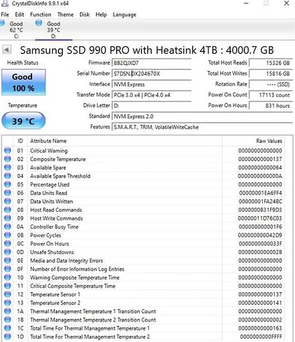295x342 pixels.
Task: Click status icon for Power Cycles row
Action: click(8, 235)
